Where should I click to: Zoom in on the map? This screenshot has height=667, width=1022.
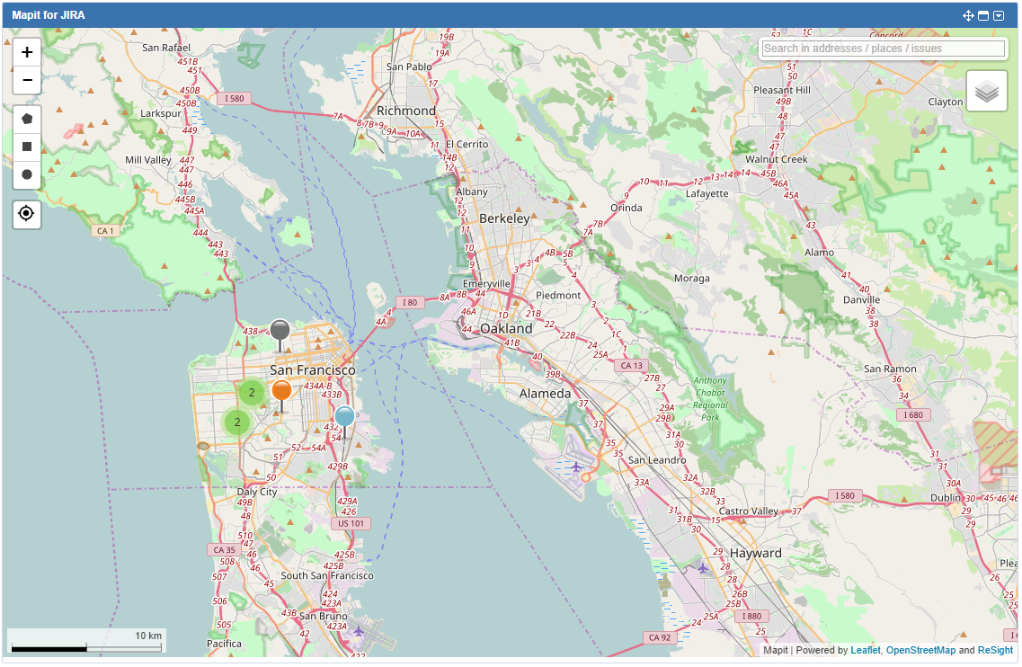[x=27, y=52]
